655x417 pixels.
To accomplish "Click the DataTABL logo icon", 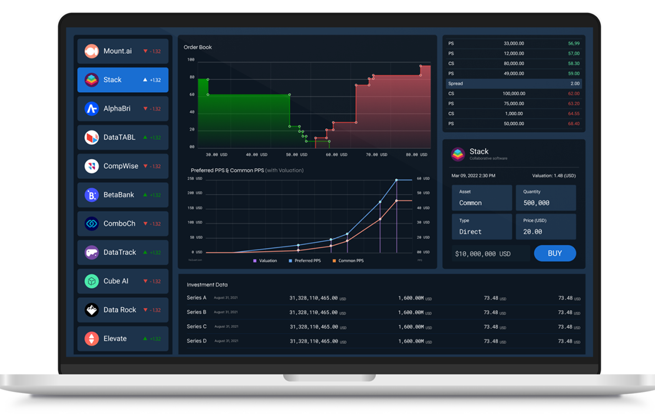I will pos(91,138).
